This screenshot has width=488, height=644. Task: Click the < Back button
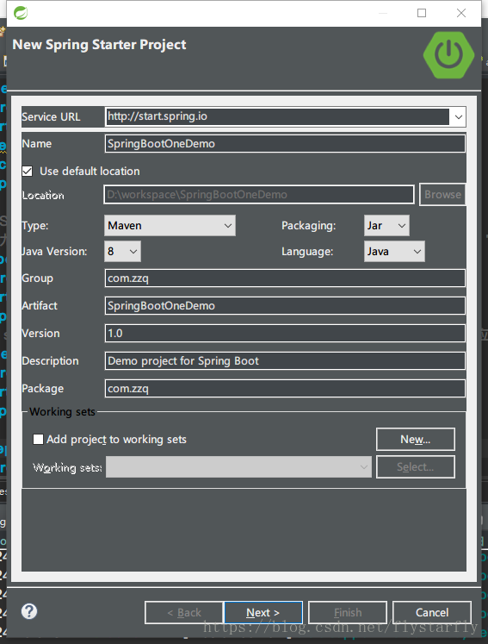184,612
